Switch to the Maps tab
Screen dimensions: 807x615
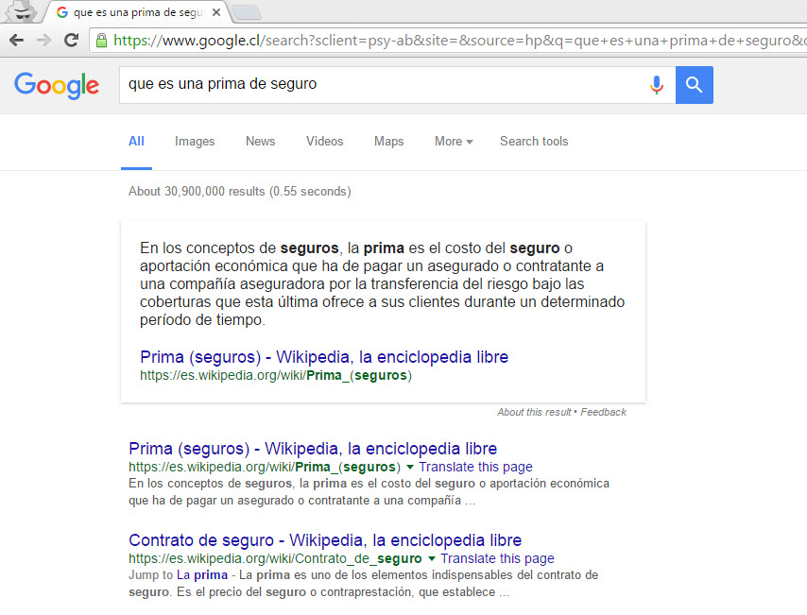click(389, 142)
